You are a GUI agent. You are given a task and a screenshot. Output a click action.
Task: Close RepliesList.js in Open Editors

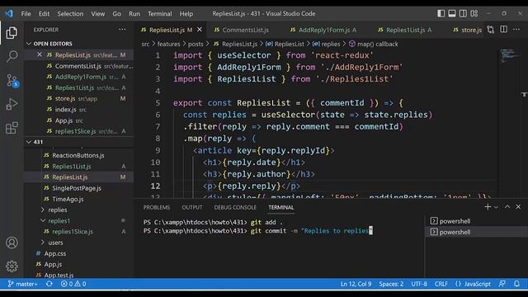pyautogui.click(x=40, y=54)
